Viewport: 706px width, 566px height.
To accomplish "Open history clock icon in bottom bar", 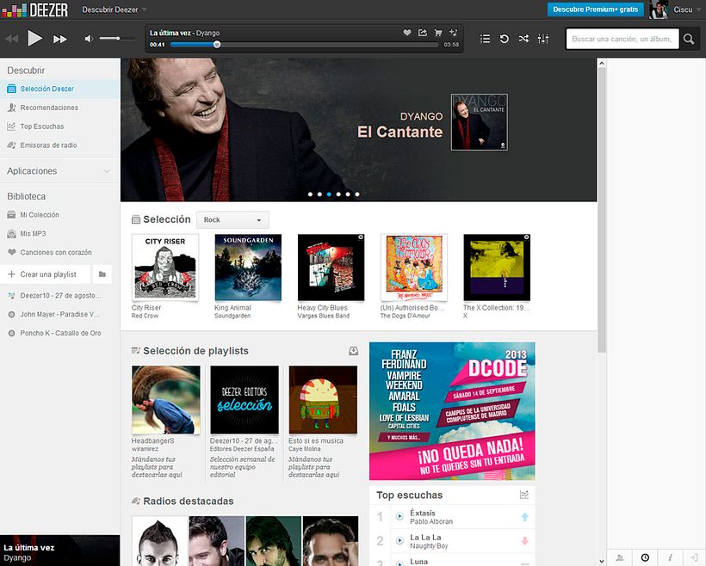I will (645, 557).
